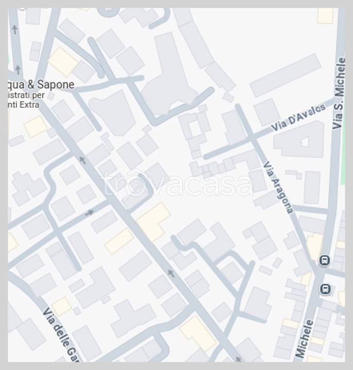Screen dimensions: 353x370
Task: Select the yellow L-shaped building near map center
Action: tap(153, 221)
